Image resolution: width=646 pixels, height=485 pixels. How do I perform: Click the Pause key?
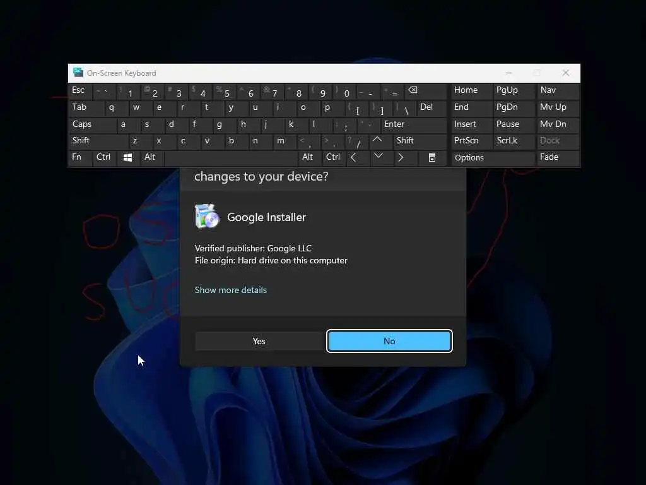(x=515, y=124)
